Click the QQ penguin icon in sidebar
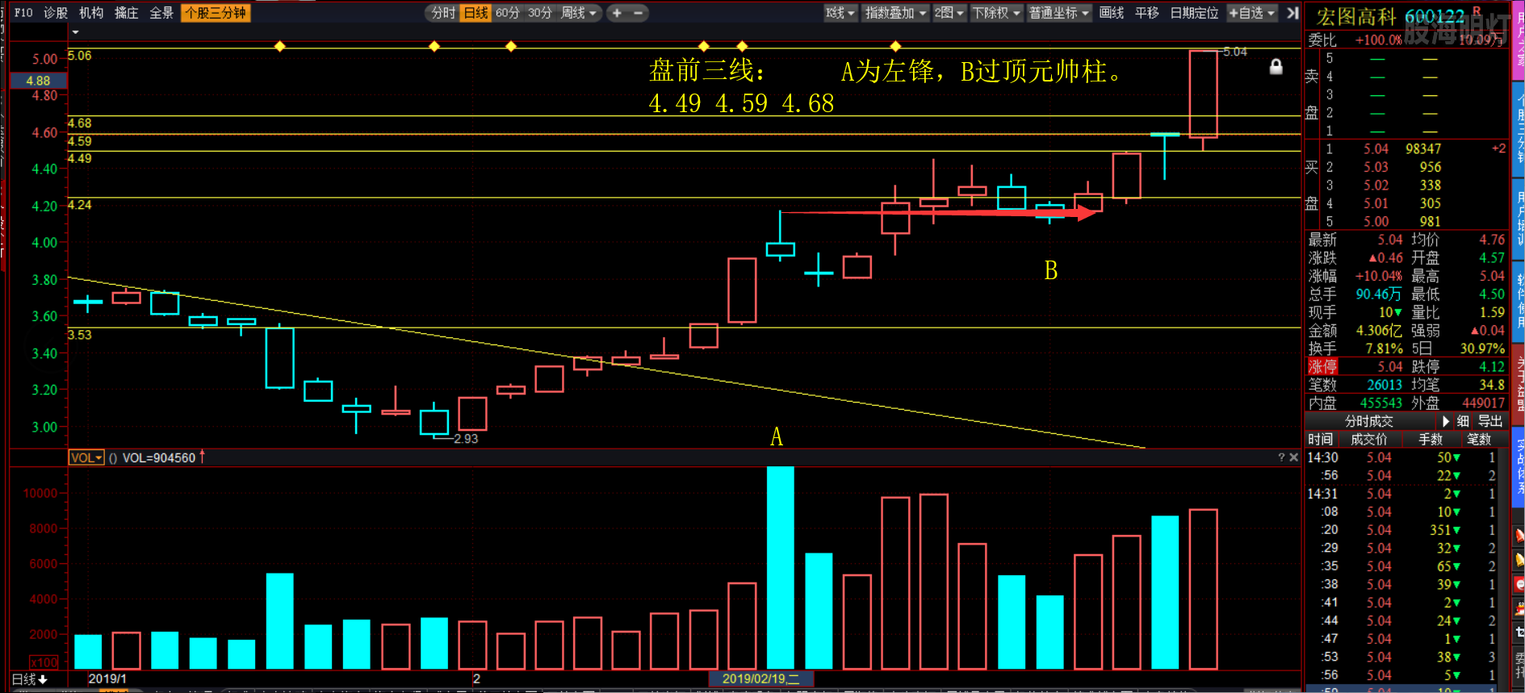This screenshot has width=1525, height=693. click(1519, 608)
